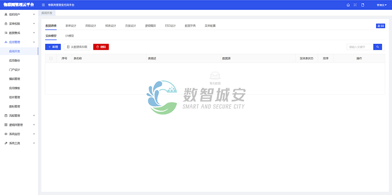Image resolution: width=392 pixels, height=195 pixels.
Task: Click the 实体表状态 column header
Action: [x=307, y=59]
